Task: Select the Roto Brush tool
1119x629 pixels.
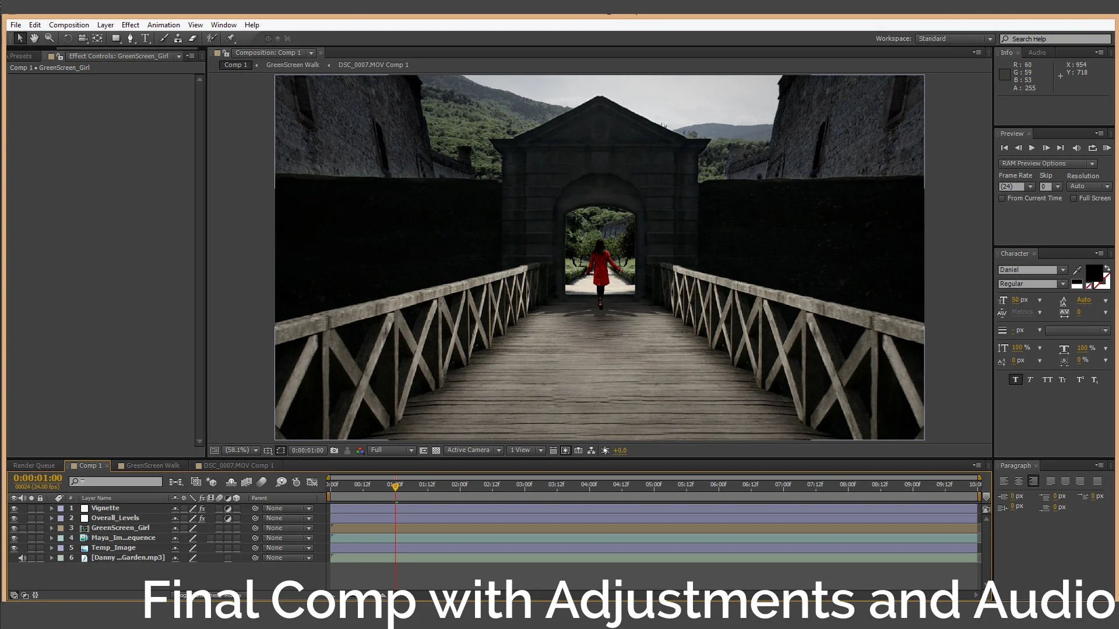Action: pyautogui.click(x=212, y=38)
